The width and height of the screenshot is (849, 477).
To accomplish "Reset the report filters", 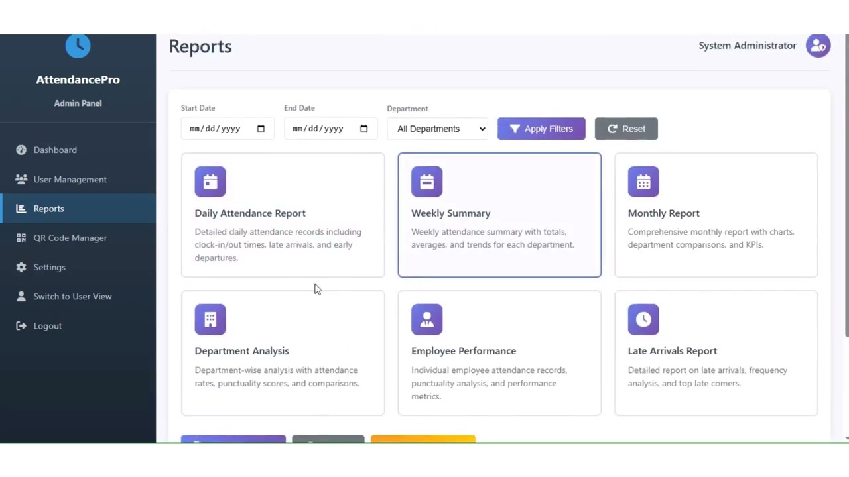I will (625, 129).
